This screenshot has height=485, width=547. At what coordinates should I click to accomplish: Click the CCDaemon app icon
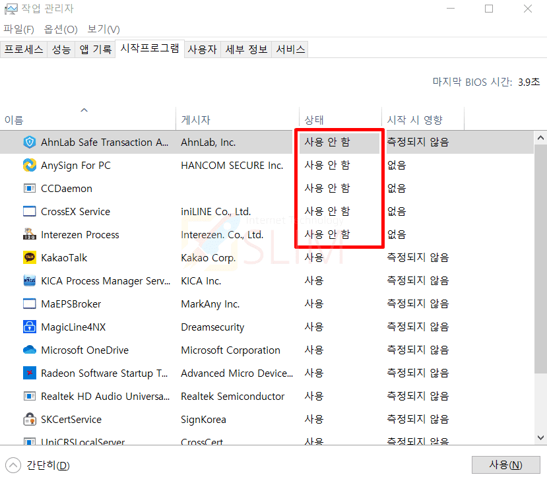coord(30,189)
